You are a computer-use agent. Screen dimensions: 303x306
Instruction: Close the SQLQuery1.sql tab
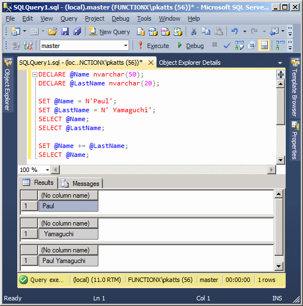click(150, 63)
